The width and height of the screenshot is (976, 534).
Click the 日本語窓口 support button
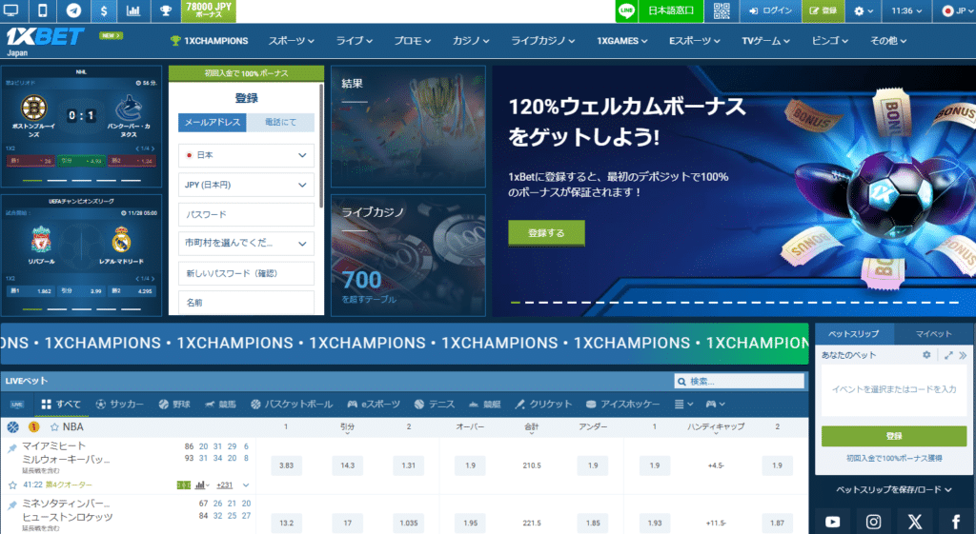[670, 10]
